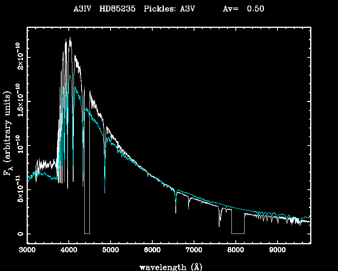Click the 4000 x-axis tick label

click(69, 250)
